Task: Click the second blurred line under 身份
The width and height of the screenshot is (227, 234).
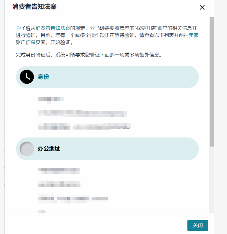Action: click(82, 113)
